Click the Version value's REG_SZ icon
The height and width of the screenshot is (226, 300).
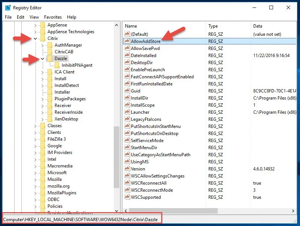[127, 169]
